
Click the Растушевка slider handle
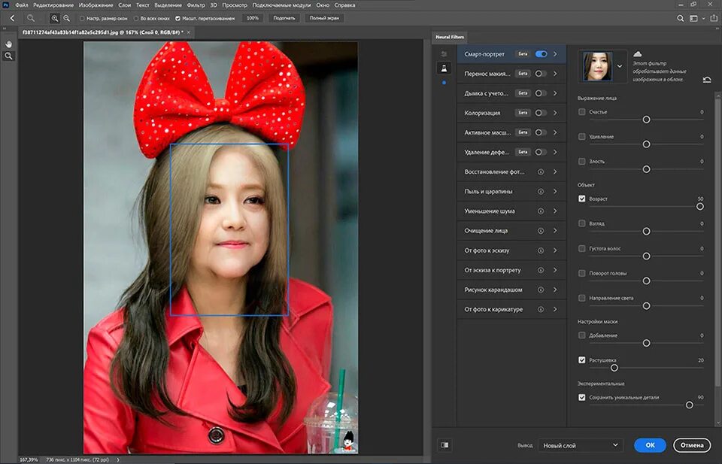coord(614,368)
